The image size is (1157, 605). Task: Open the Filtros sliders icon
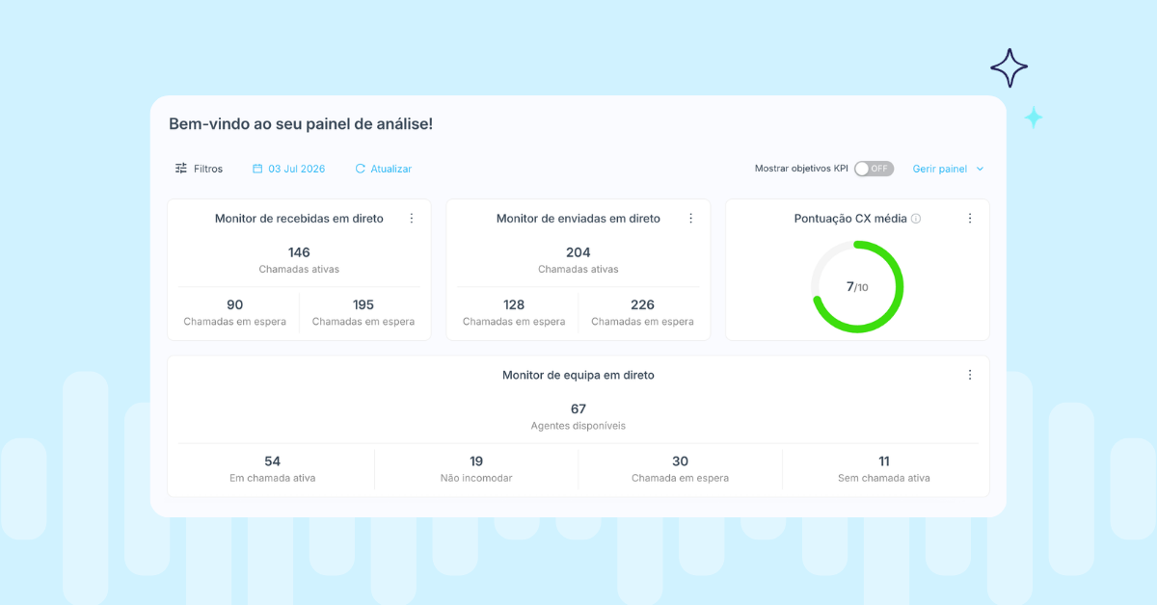coord(181,169)
